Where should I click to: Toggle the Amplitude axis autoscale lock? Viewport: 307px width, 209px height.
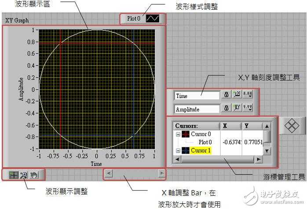226,108
